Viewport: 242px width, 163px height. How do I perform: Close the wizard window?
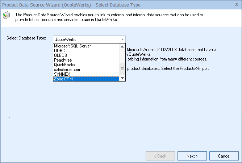(x=234, y=5)
